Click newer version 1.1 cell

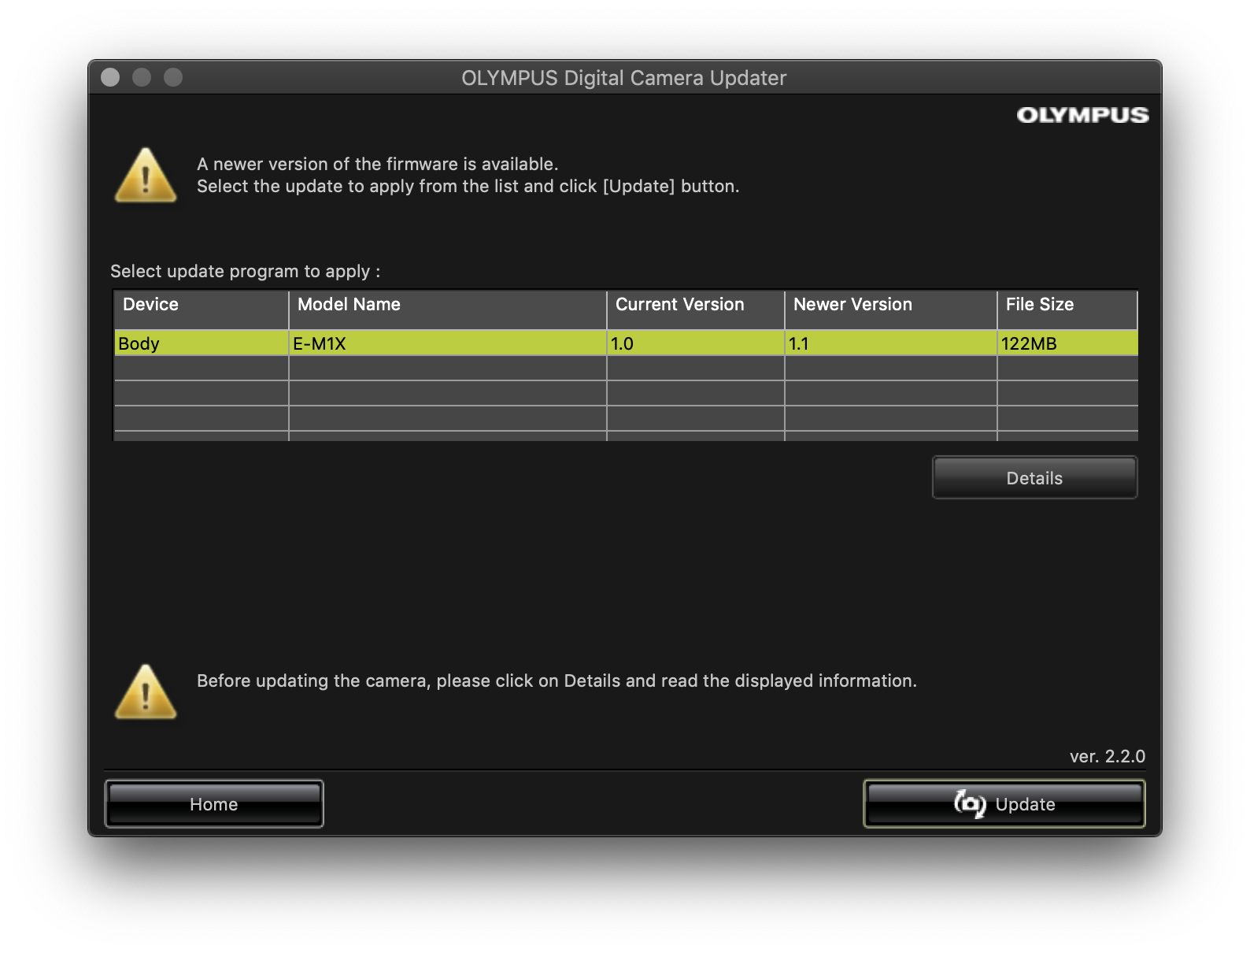click(x=891, y=343)
